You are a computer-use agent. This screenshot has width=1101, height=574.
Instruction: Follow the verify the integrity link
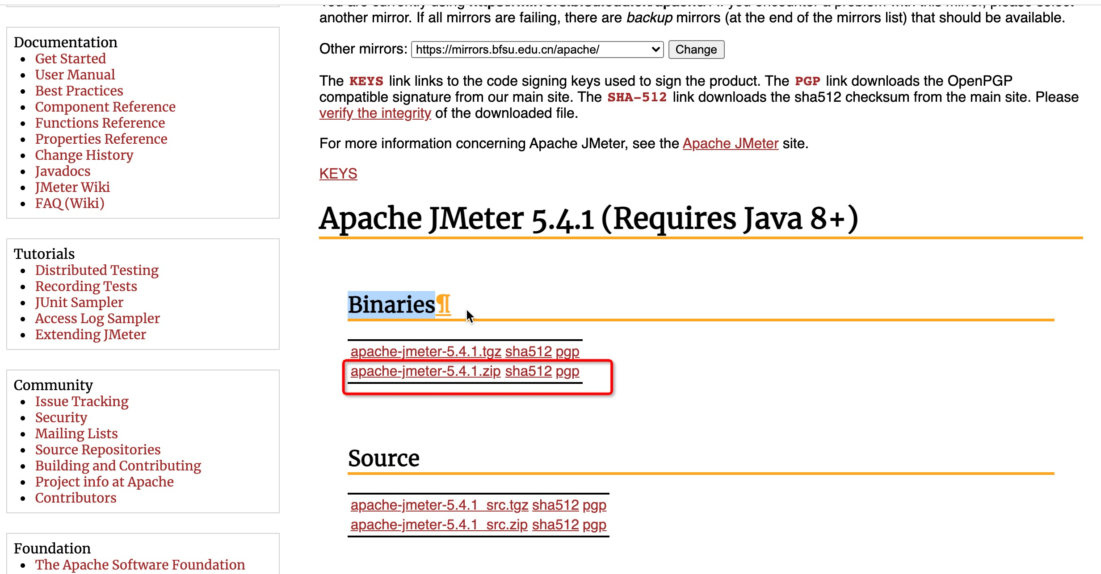(374, 113)
